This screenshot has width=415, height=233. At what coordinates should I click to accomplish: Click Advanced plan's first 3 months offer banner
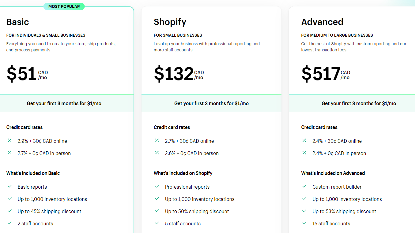pyautogui.click(x=359, y=103)
